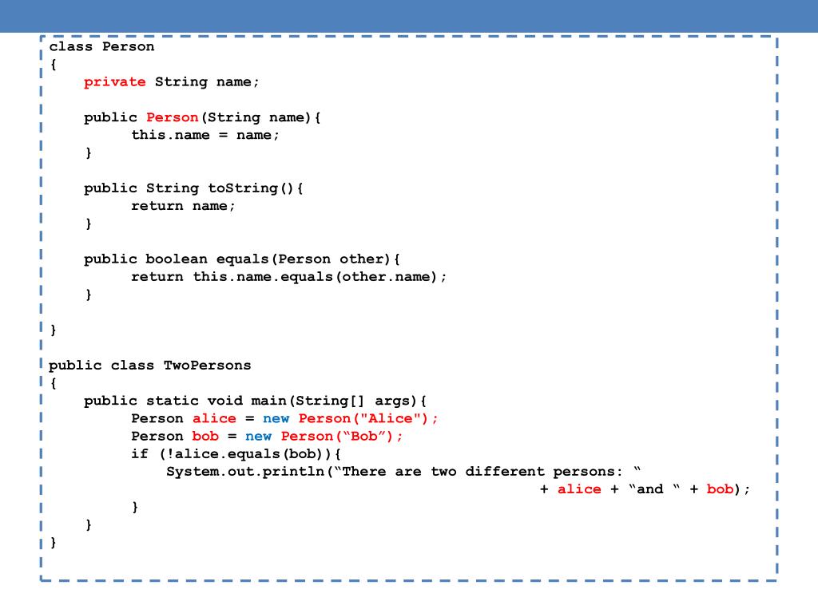This screenshot has height=613, width=818.
Task: Click the blue 'new' keyword before Person("Alice")
Action: (x=276, y=418)
